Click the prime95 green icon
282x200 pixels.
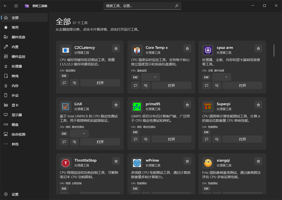(x=137, y=107)
